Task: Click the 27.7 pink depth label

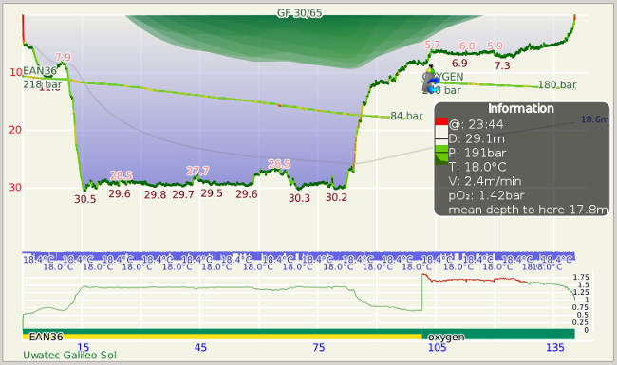Action: 197,171
